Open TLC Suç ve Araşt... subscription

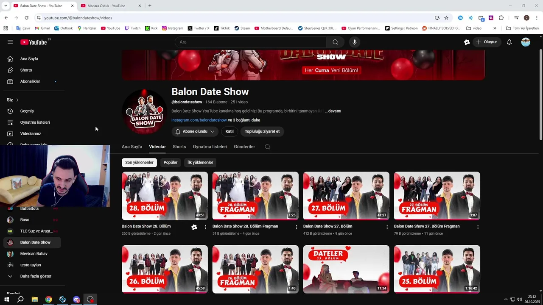(x=32, y=231)
